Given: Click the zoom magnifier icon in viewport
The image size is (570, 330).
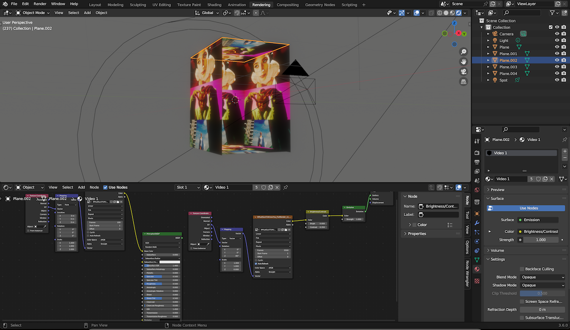Looking at the screenshot, I should 464,52.
